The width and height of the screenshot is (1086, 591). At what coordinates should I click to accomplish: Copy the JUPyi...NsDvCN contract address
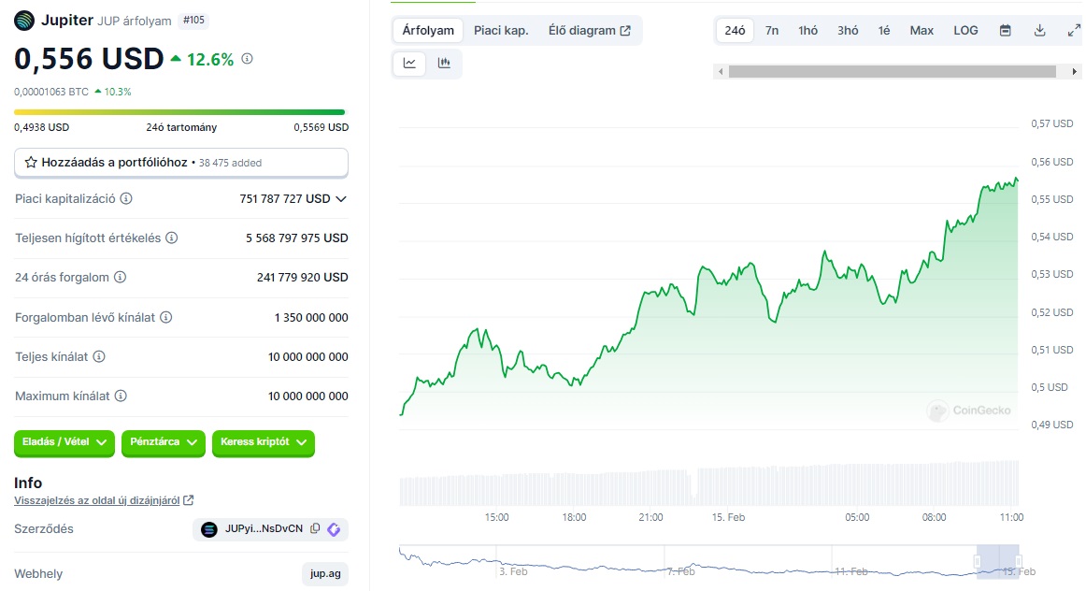point(315,528)
